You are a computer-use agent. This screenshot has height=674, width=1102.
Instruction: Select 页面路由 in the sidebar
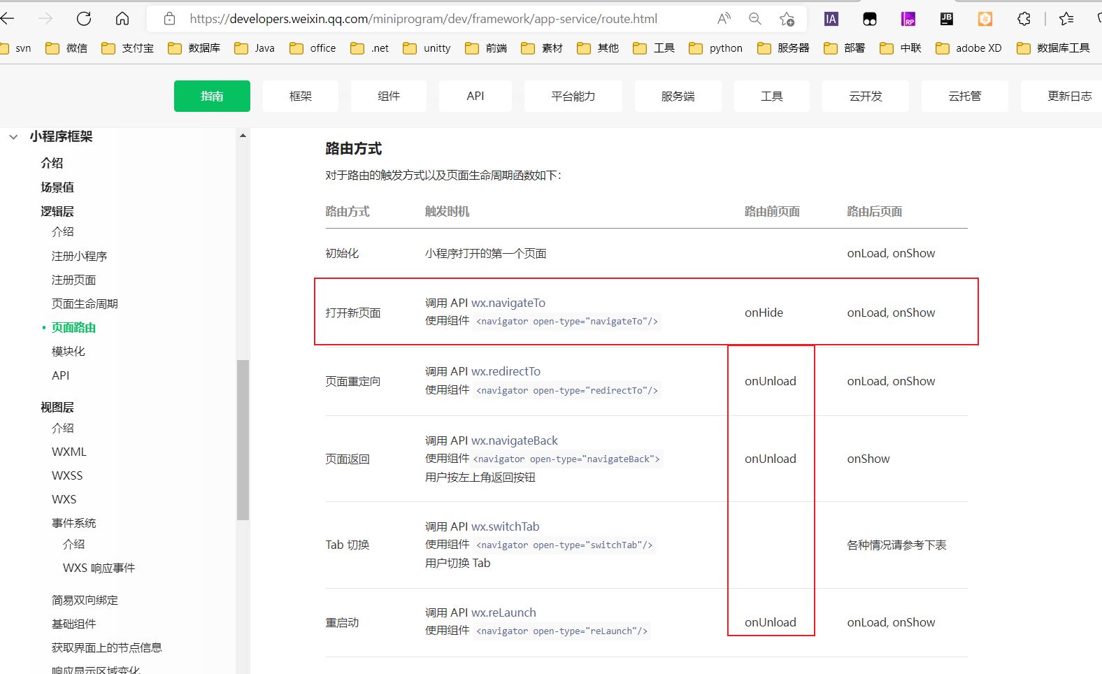coord(73,327)
